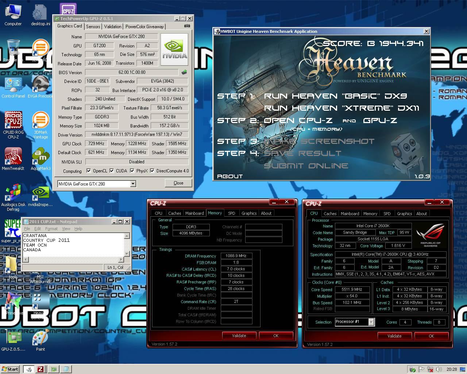This screenshot has height=374, width=467.
Task: Open the Mainboard tab in processor CPU-Z window
Action: click(x=350, y=214)
